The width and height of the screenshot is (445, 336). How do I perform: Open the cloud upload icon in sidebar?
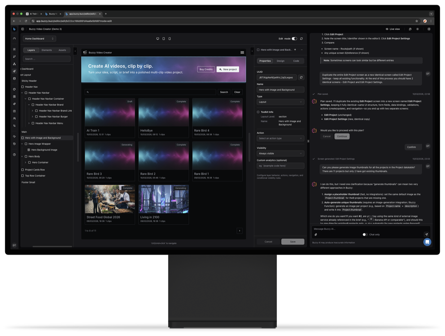14,136
